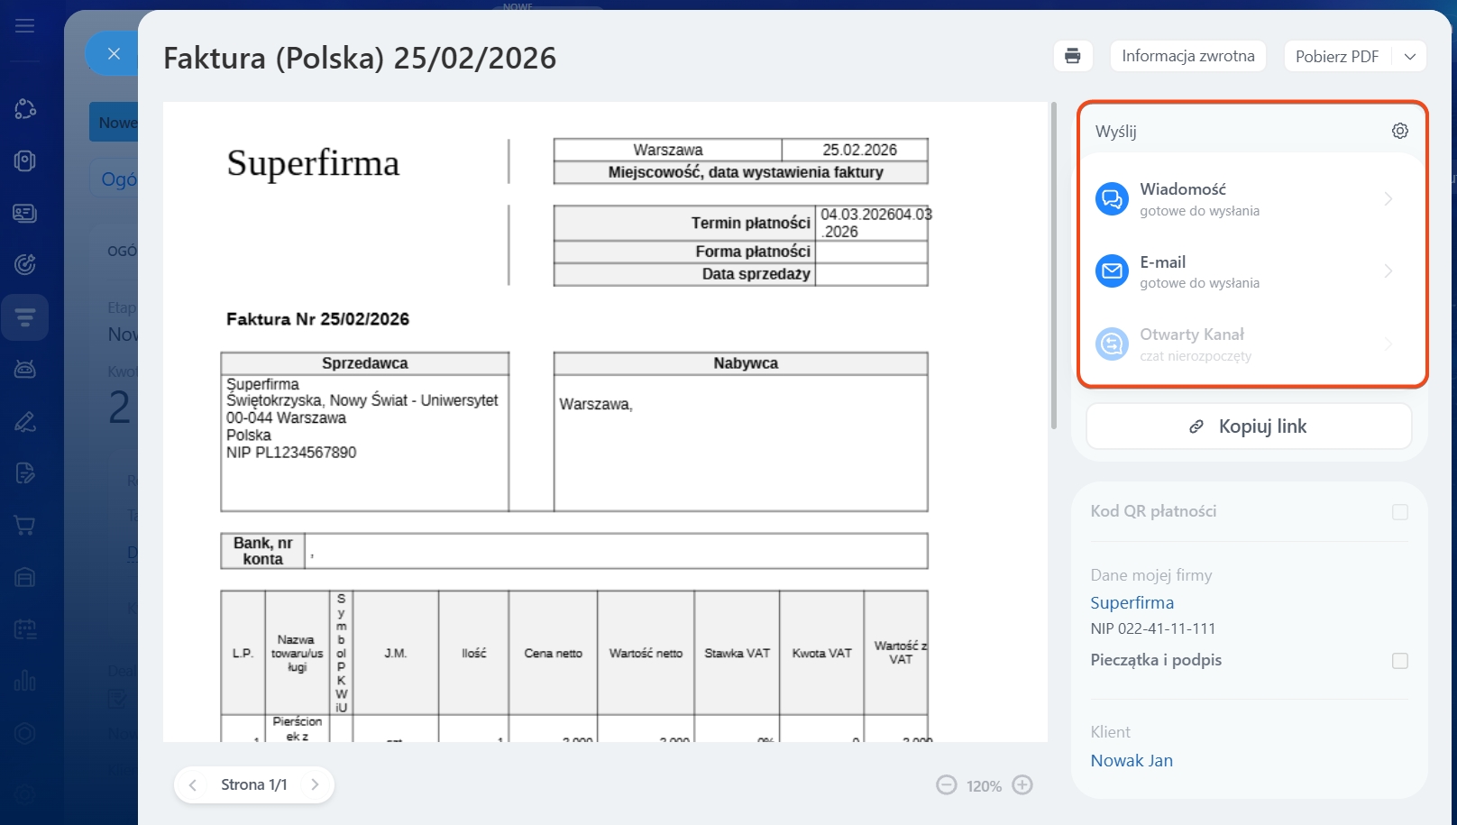Viewport: 1457px width, 825px height.
Task: Enable the Kod QR płatności checkbox
Action: tap(1399, 512)
